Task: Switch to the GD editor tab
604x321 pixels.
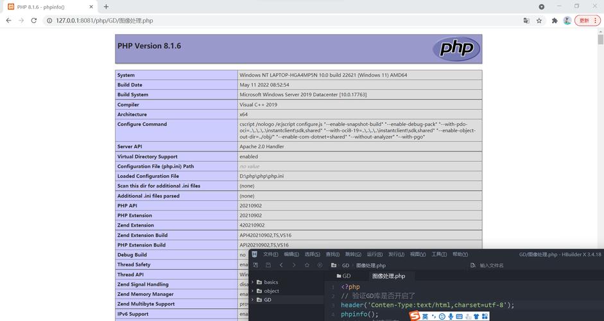Action: [x=343, y=276]
